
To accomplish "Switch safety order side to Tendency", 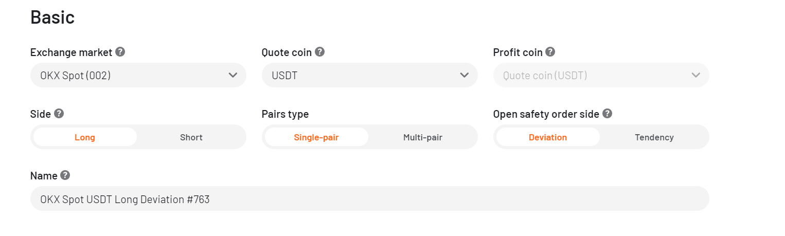I will click(x=654, y=137).
